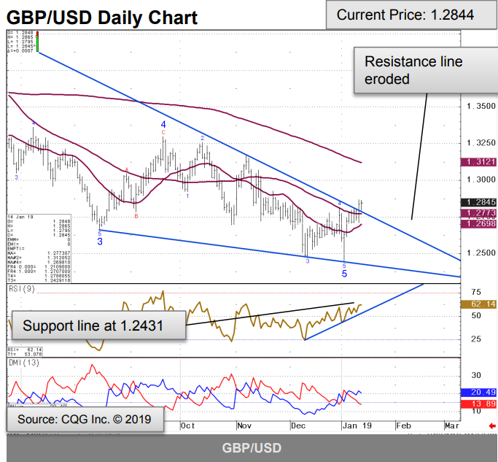Select the black 1.2845 last price tag
The width and height of the screenshot is (498, 462).
point(478,202)
